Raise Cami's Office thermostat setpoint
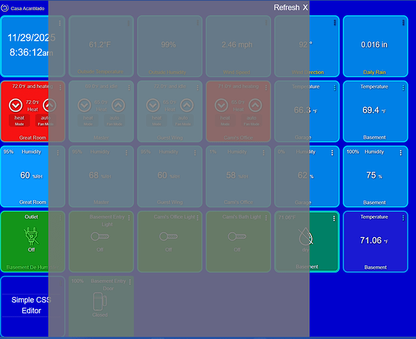 pyautogui.click(x=255, y=105)
